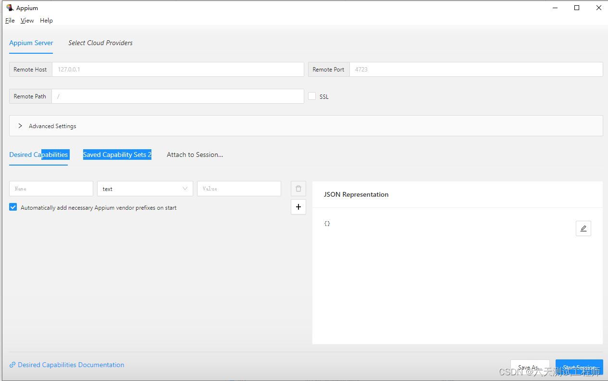Open the capability type dropdown showing text

tap(145, 189)
